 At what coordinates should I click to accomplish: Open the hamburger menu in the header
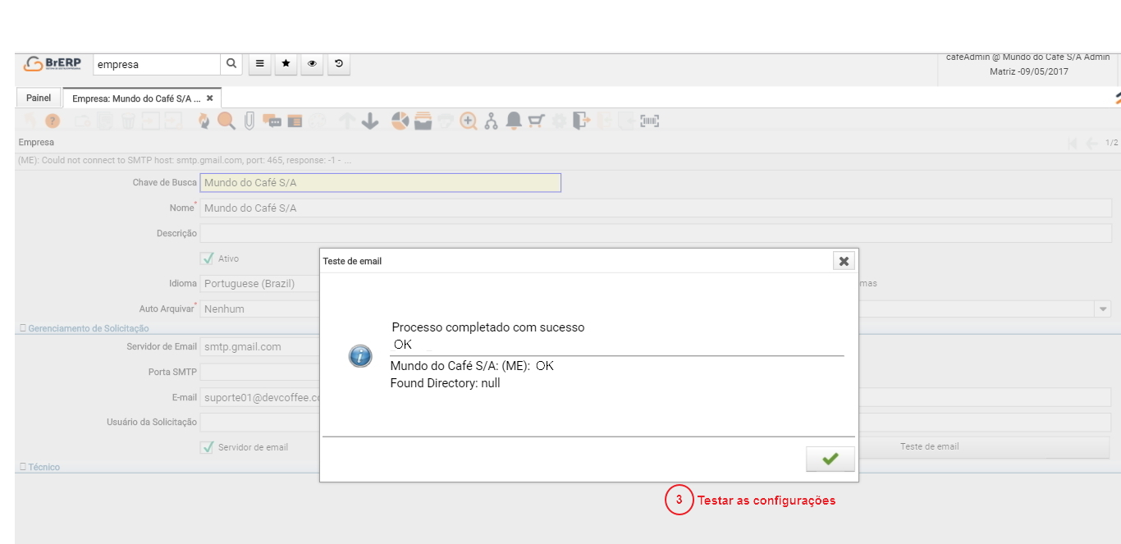[259, 64]
